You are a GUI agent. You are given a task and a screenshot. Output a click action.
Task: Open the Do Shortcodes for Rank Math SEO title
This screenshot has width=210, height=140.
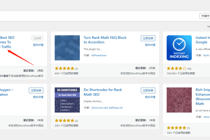point(103,92)
